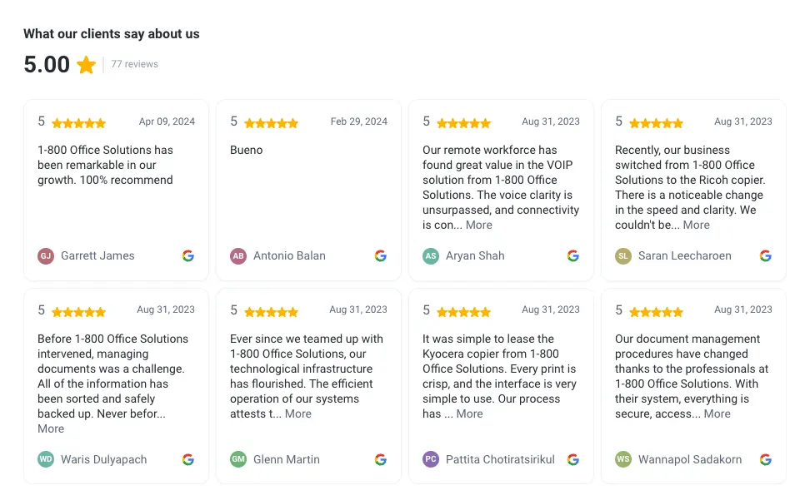Click the Google icon on Glenn Martin review
The width and height of the screenshot is (810, 500).
(380, 458)
